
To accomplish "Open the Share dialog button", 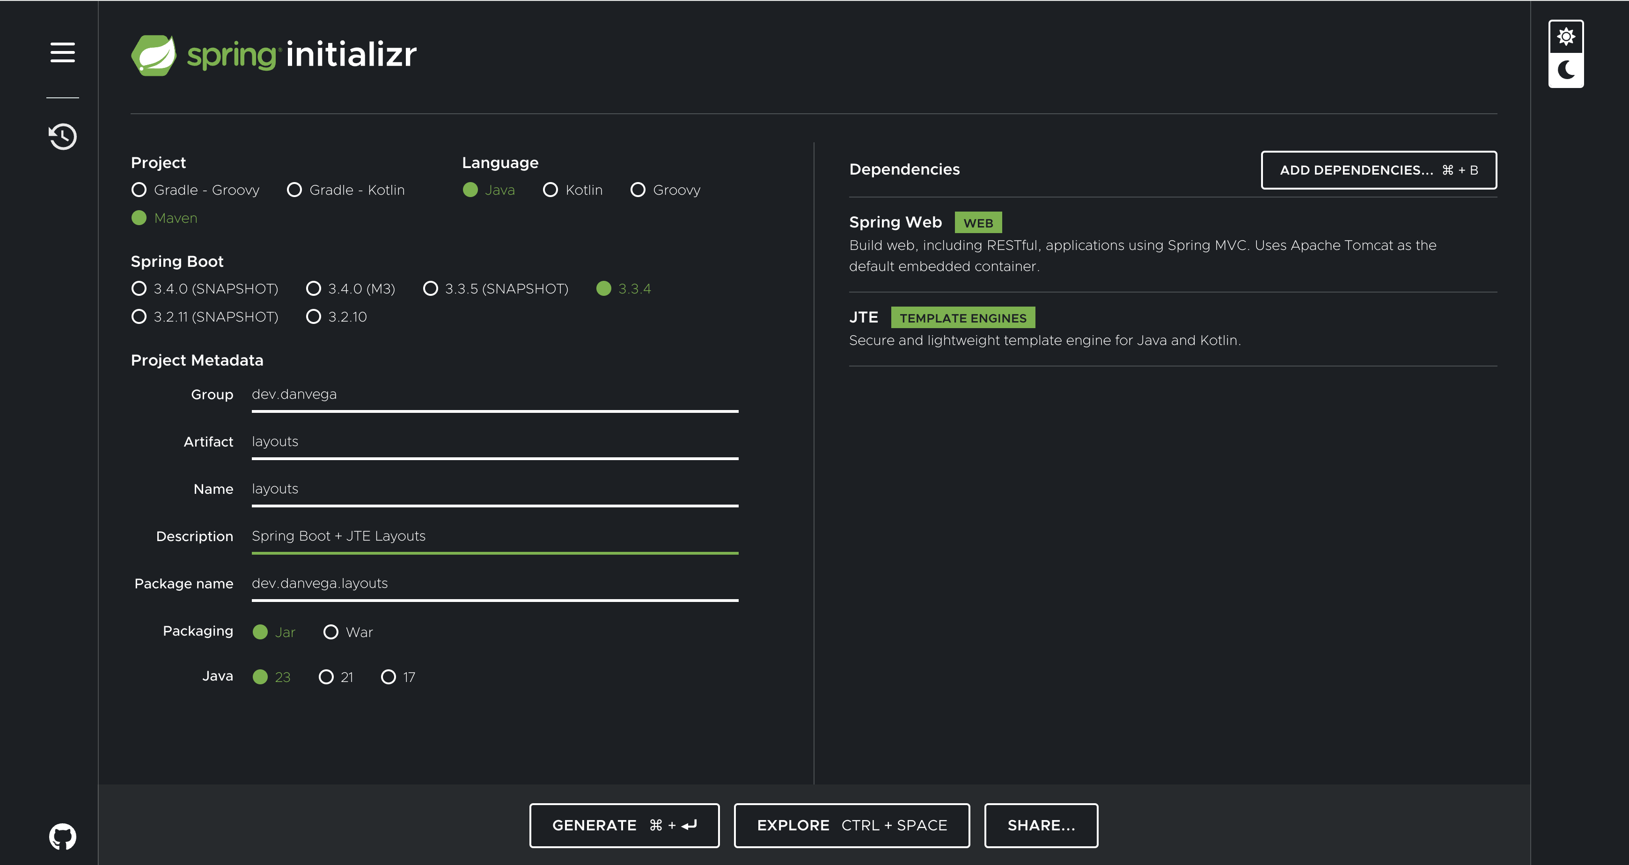I will 1041,825.
